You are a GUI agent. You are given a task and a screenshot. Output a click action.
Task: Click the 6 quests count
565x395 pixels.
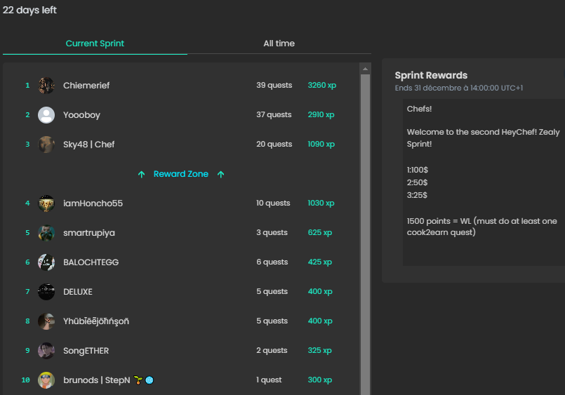point(272,262)
